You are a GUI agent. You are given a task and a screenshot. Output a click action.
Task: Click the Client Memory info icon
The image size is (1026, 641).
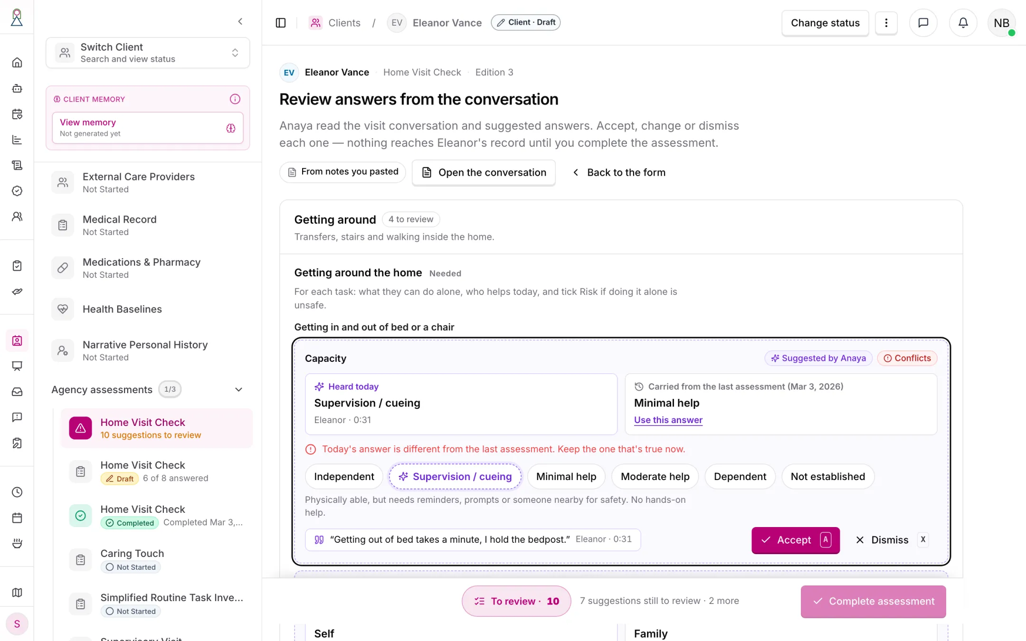pyautogui.click(x=235, y=99)
